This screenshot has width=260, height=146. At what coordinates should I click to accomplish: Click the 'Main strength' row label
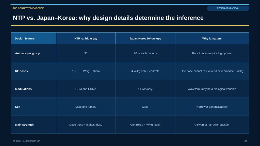[34, 125]
